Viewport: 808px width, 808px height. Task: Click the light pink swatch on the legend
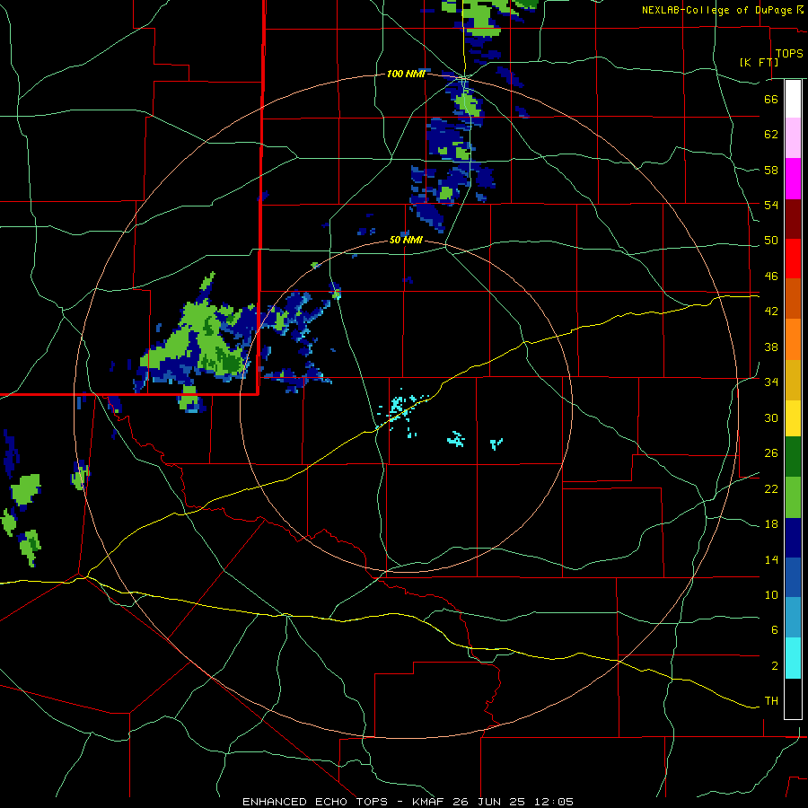pyautogui.click(x=793, y=138)
